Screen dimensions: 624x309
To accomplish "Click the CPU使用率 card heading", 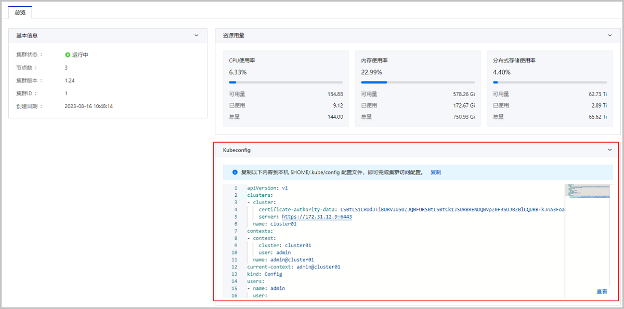I will [242, 60].
